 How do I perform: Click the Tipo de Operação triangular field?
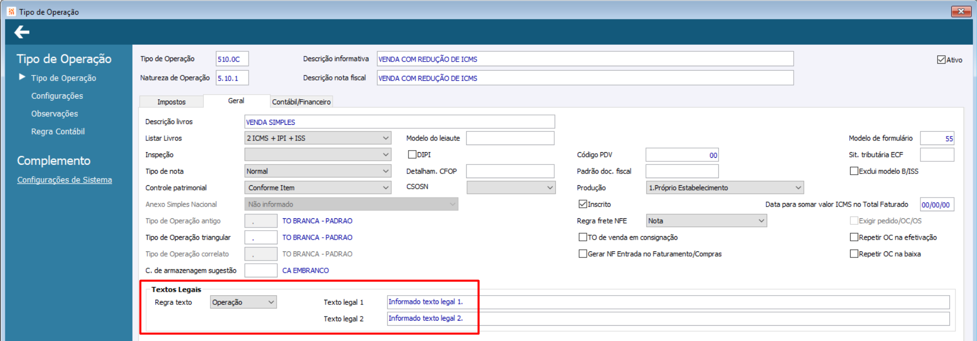[261, 237]
